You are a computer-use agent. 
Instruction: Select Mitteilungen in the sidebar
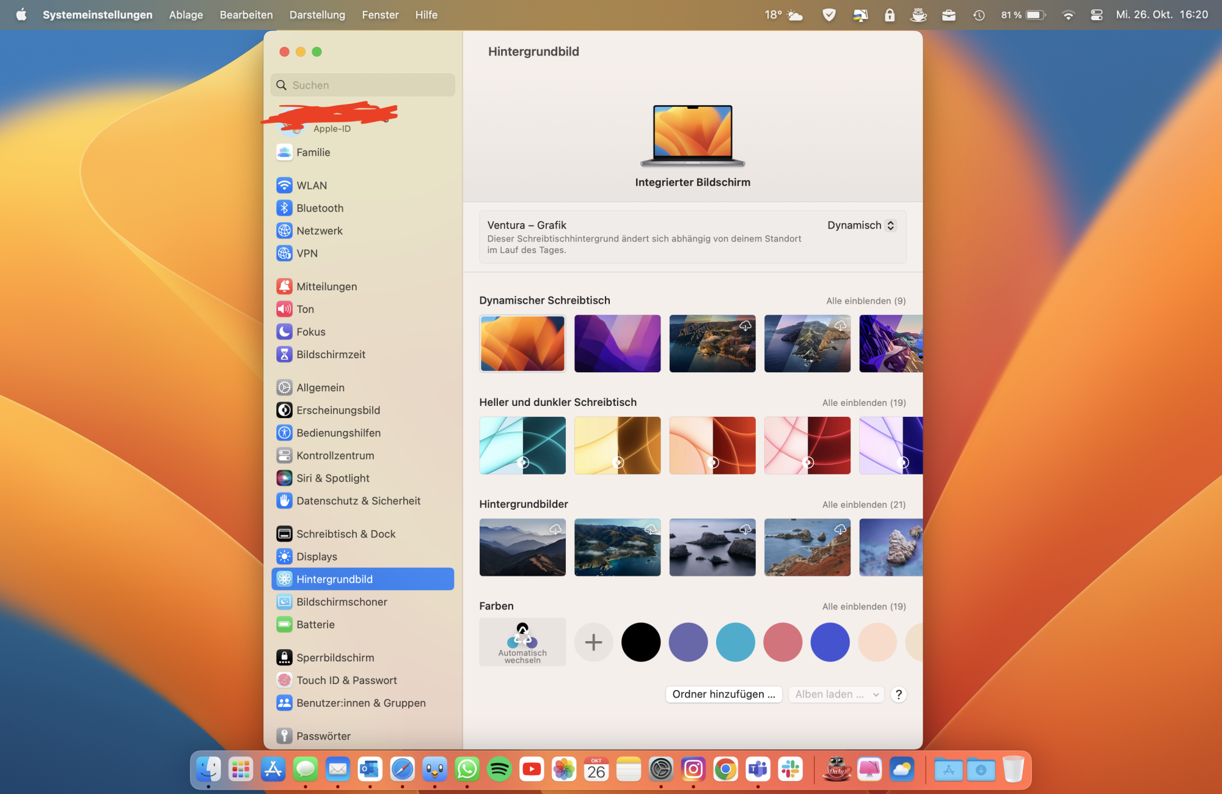pos(326,286)
